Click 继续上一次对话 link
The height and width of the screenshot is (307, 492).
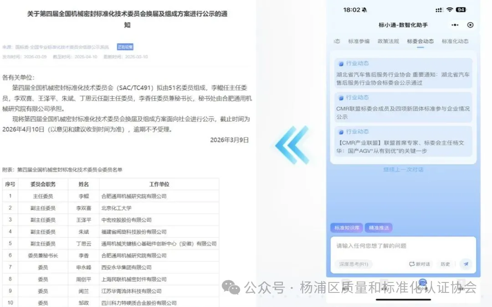click(403, 169)
